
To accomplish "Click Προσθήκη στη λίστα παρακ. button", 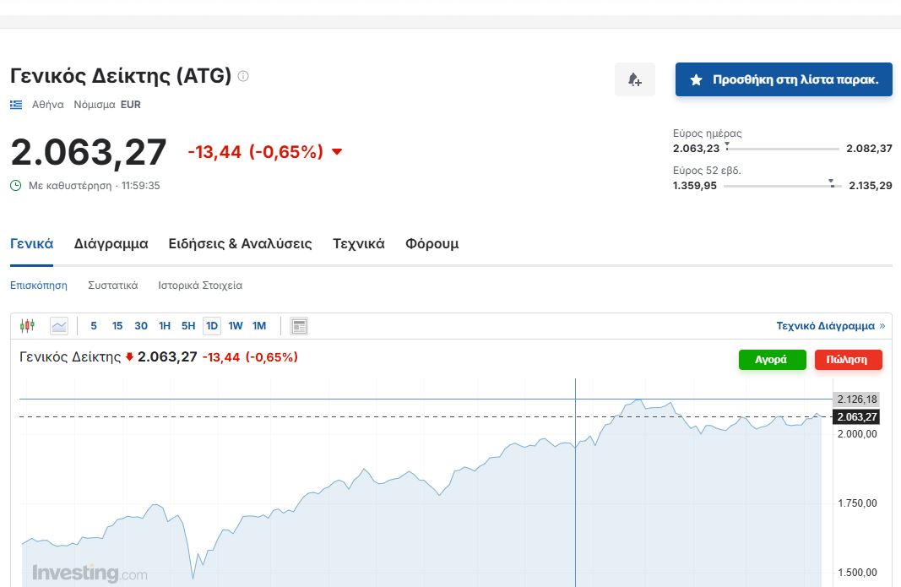I will click(784, 79).
